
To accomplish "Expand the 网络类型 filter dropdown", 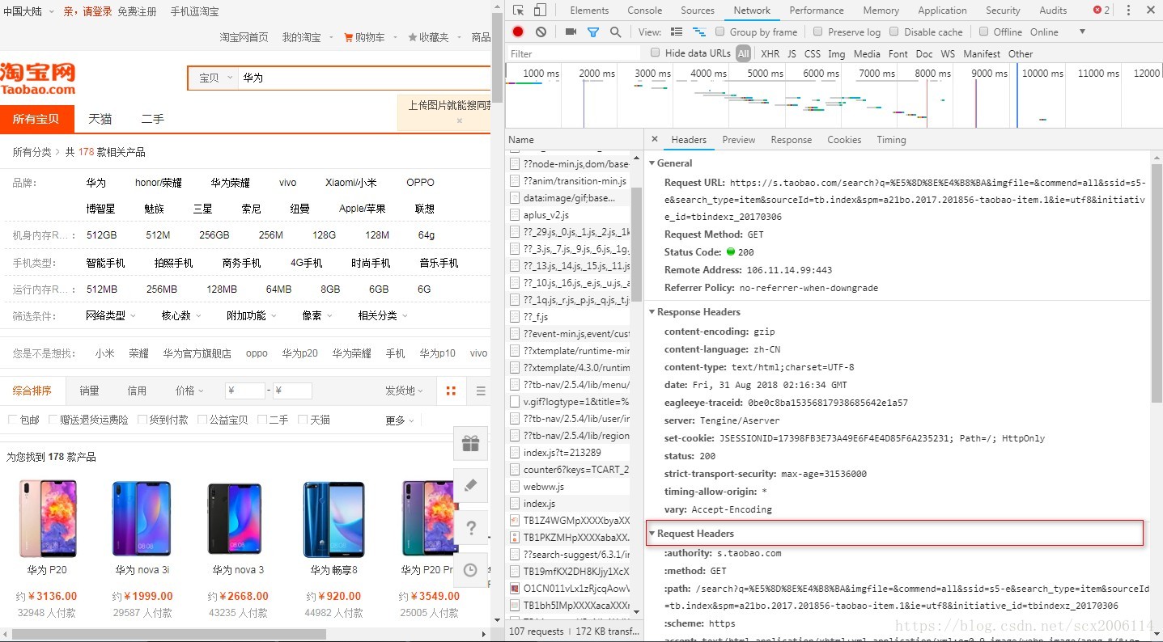I will tap(111, 315).
